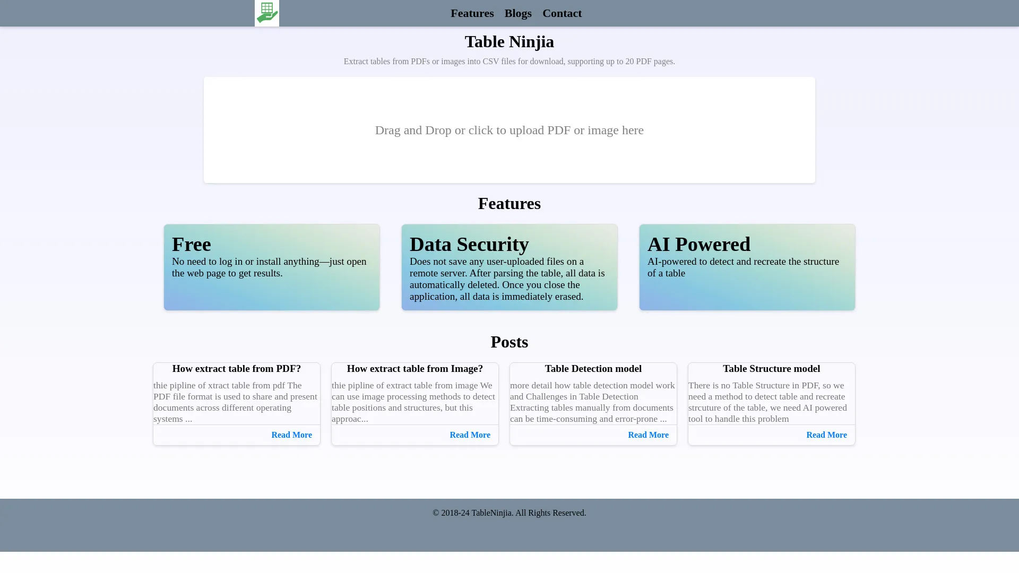Open the 'How extract table from PDF?' post title

237,368
